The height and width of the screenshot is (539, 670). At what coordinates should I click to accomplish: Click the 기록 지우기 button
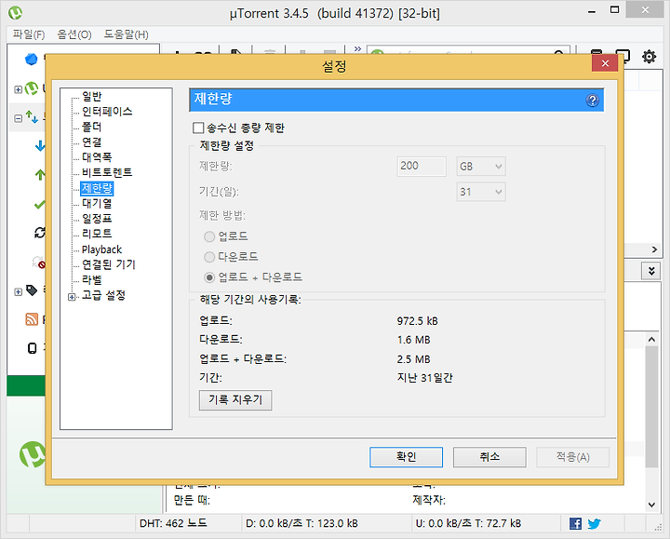[235, 400]
